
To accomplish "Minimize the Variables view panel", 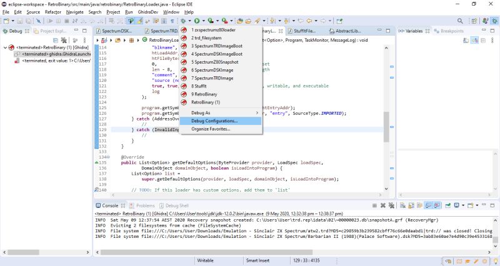I will pos(484,30).
